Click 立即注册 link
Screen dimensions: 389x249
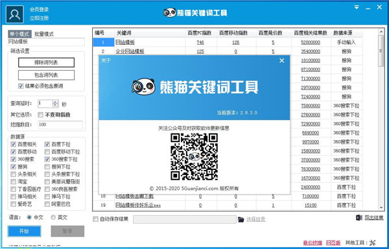tap(39, 18)
